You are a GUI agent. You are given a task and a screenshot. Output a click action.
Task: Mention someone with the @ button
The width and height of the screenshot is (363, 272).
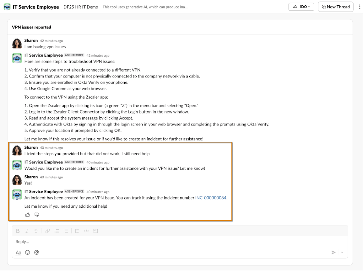tap(36, 252)
